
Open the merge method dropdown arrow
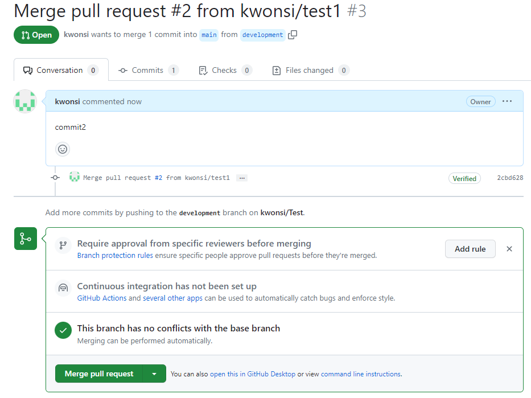154,374
